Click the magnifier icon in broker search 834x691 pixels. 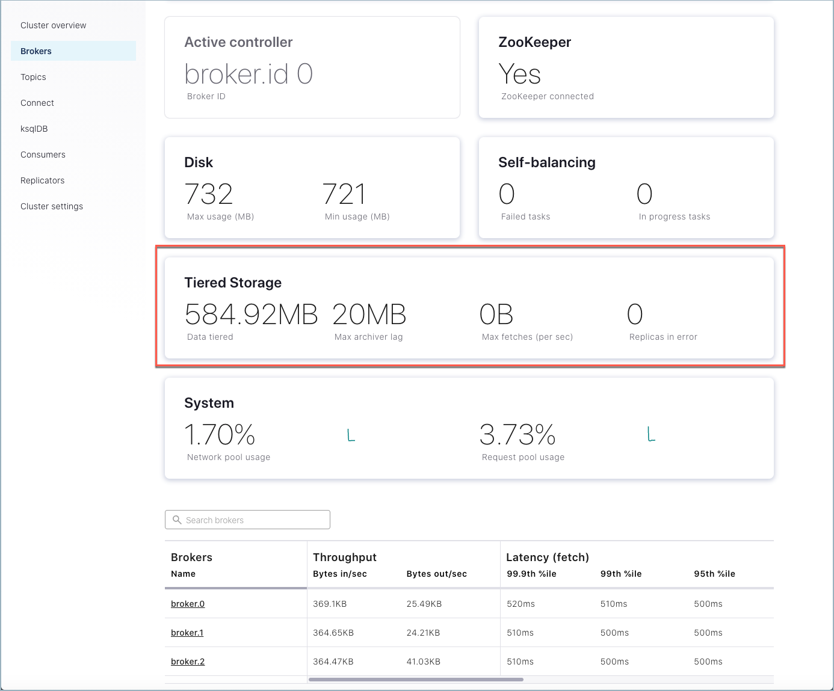pos(177,520)
